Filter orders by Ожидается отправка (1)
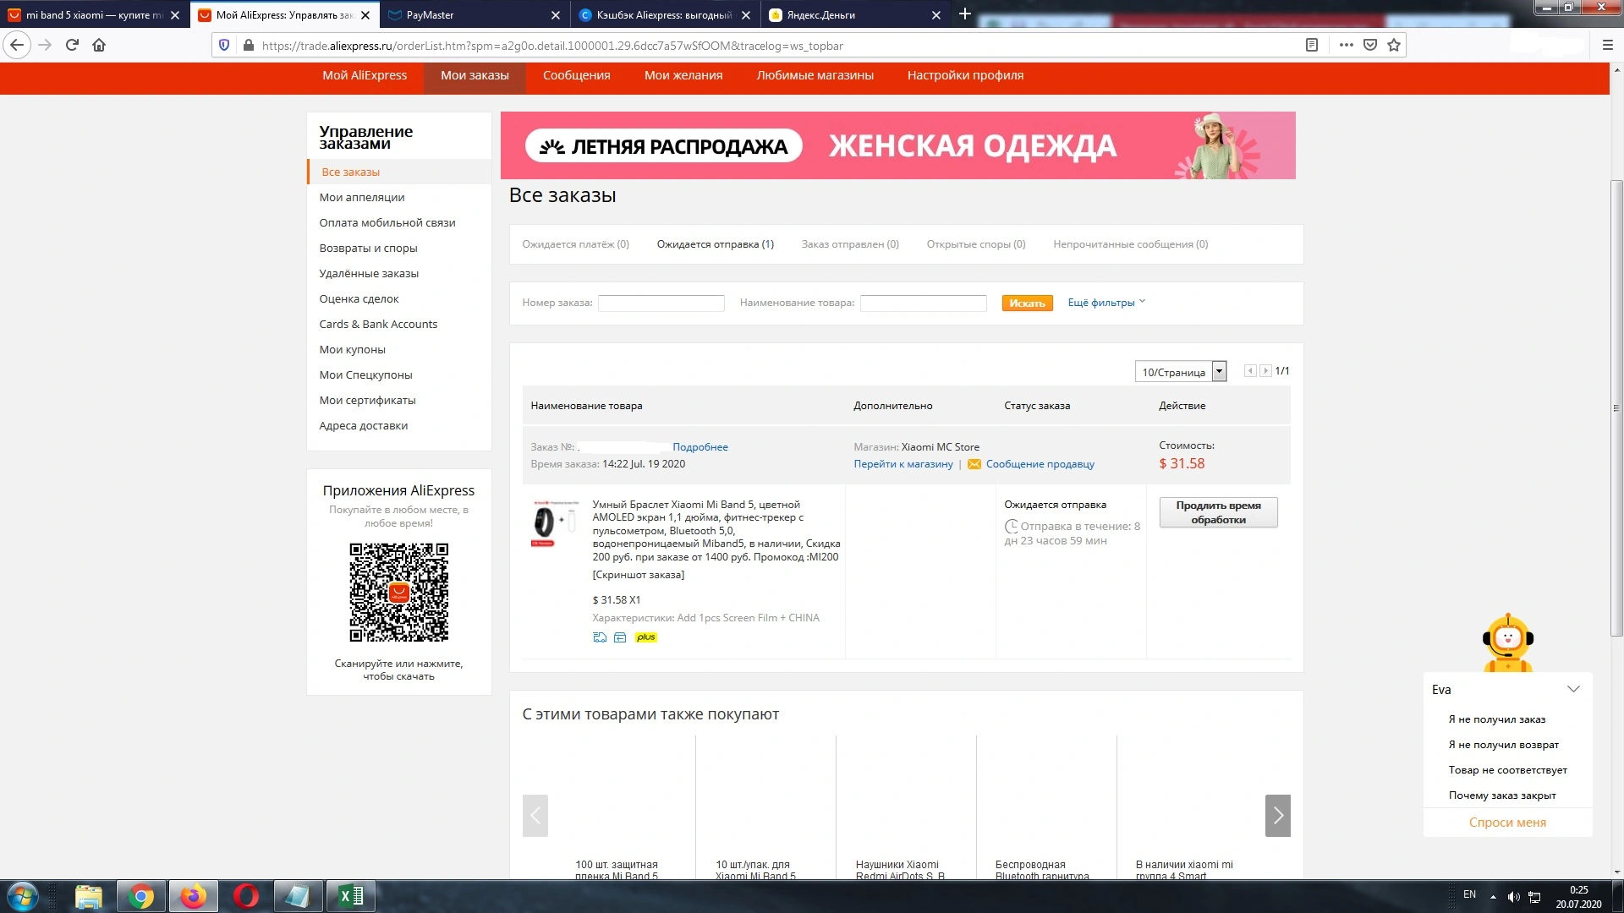1624x913 pixels. [716, 244]
